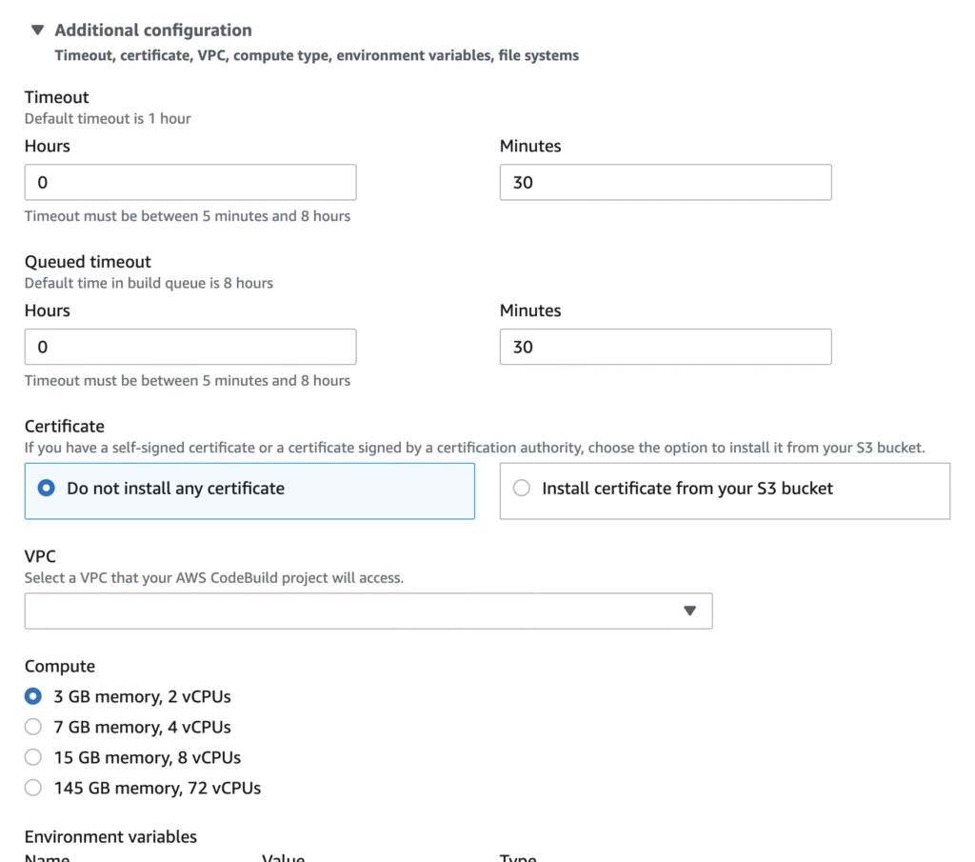Choose Install certificate from your S3 bucket
The height and width of the screenshot is (862, 975).
[522, 489]
